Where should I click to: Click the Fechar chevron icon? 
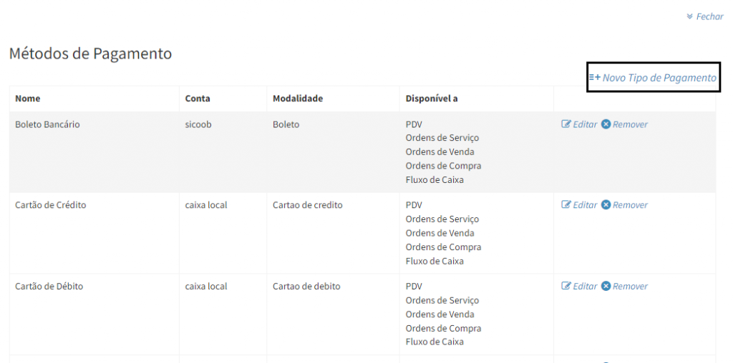tap(689, 16)
